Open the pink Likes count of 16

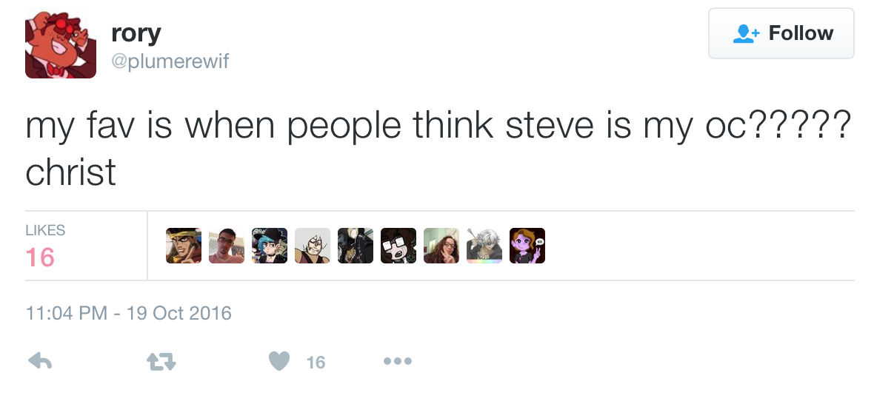40,257
